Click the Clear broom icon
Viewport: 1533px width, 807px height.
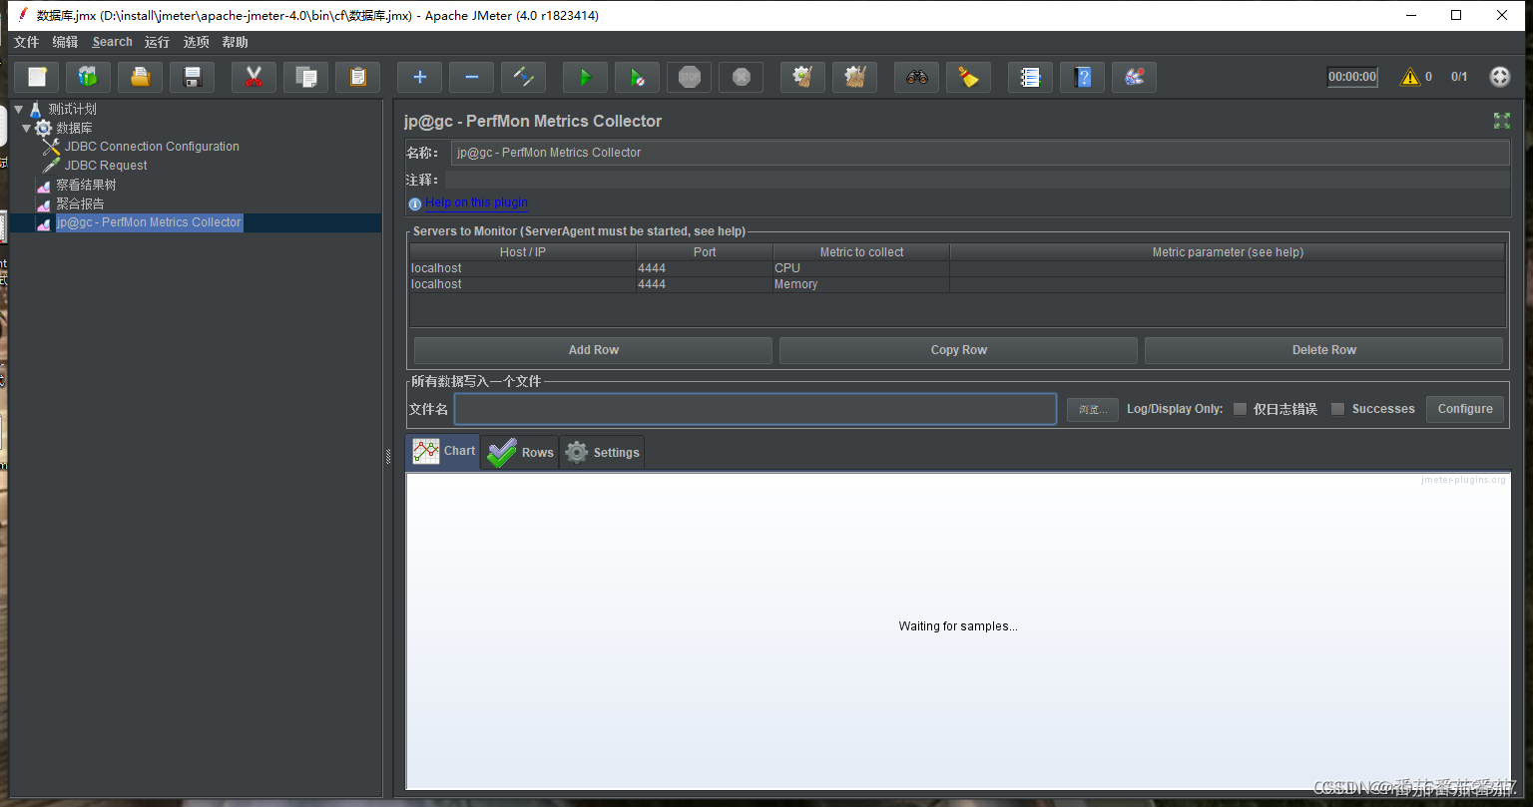coord(803,77)
